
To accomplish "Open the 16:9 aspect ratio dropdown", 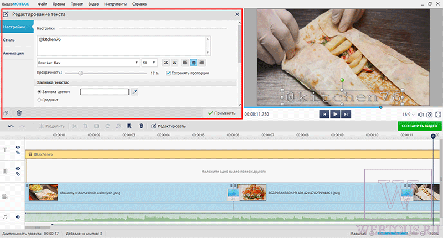I will 408,115.
